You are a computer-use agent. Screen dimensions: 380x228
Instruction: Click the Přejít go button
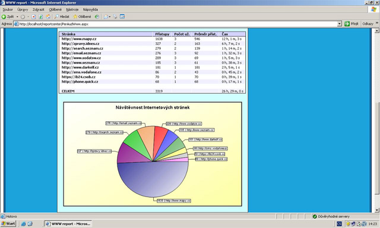point(351,24)
